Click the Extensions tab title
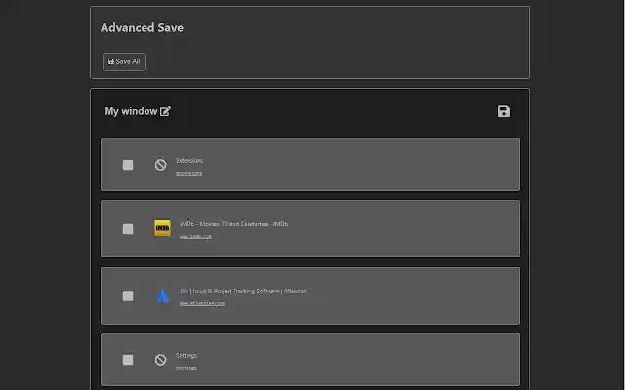Viewport: 625px width, 390px height. [x=189, y=160]
